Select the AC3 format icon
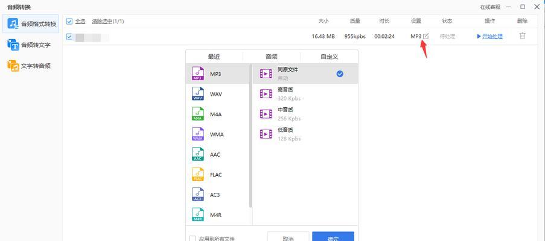This screenshot has width=545, height=241. 198,195
